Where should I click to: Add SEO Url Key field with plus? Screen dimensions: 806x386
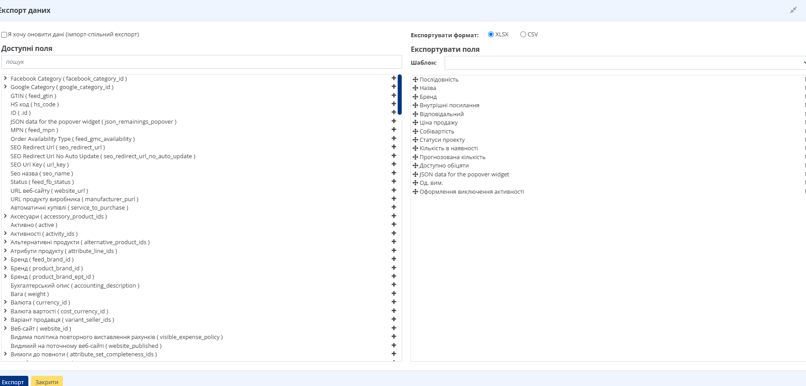point(394,164)
